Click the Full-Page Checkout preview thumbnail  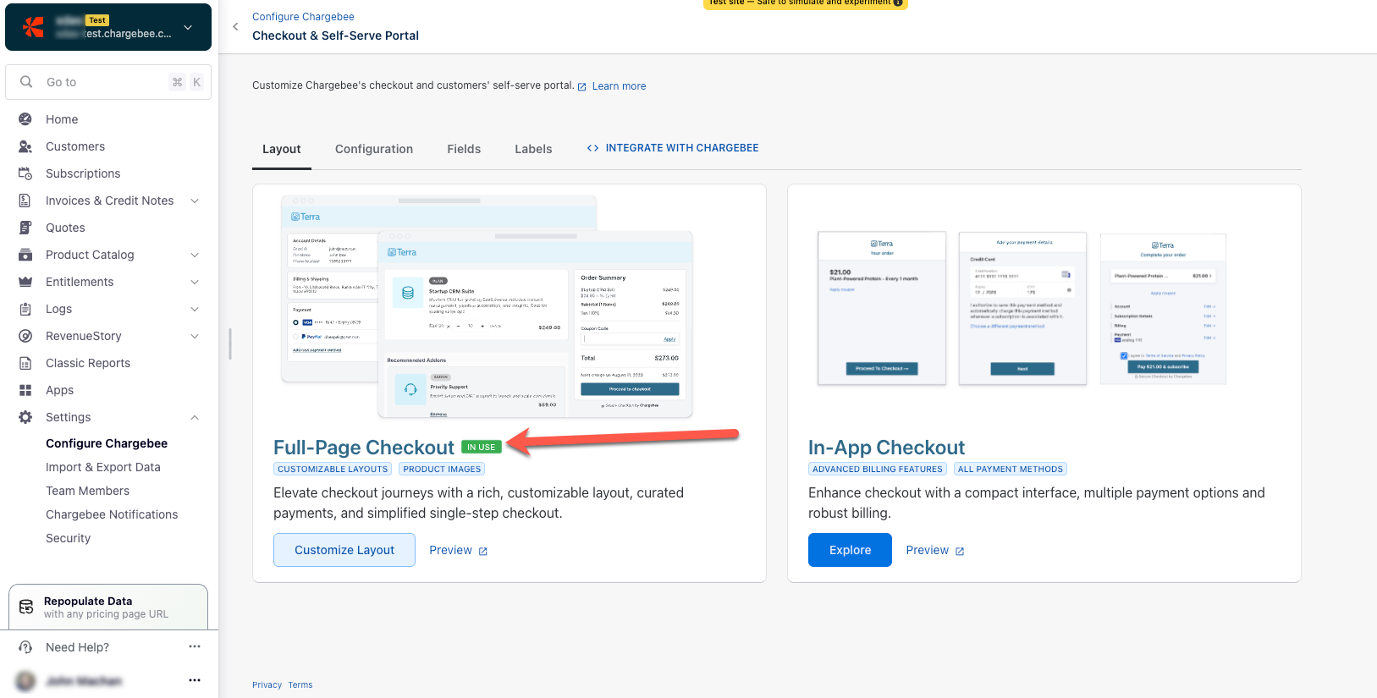pyautogui.click(x=487, y=307)
